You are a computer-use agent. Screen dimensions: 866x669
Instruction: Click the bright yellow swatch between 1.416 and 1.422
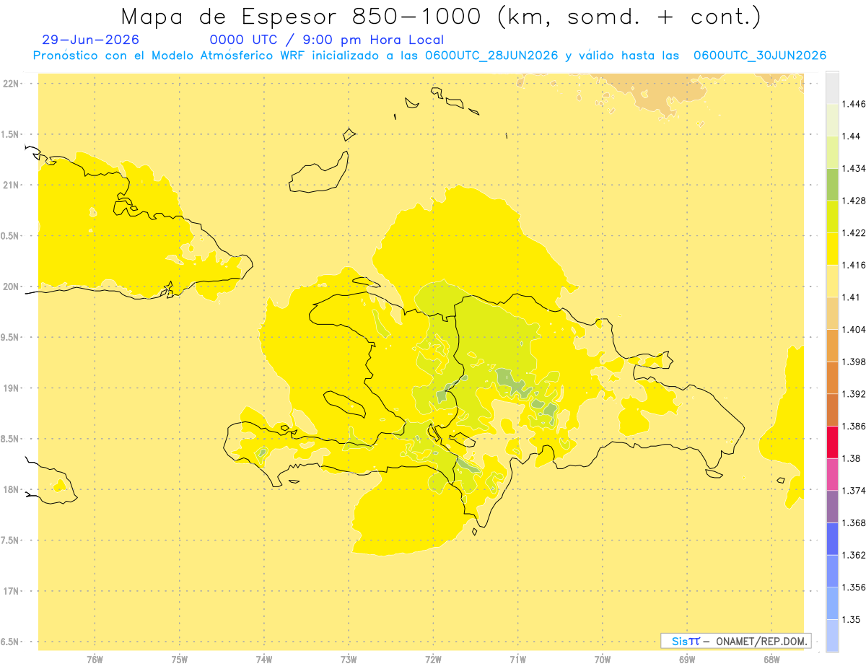click(832, 248)
